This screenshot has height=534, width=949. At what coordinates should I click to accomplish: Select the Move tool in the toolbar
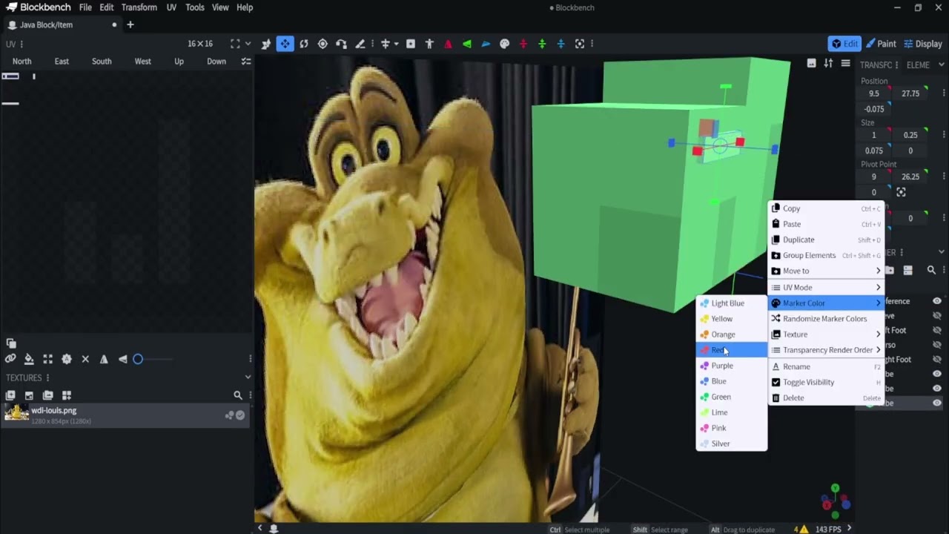pos(285,44)
